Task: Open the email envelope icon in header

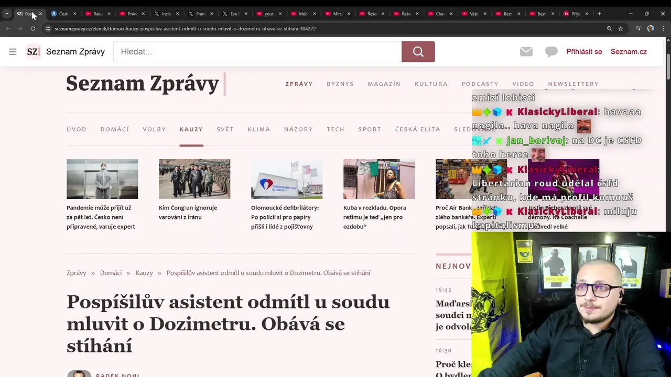Action: (x=526, y=51)
